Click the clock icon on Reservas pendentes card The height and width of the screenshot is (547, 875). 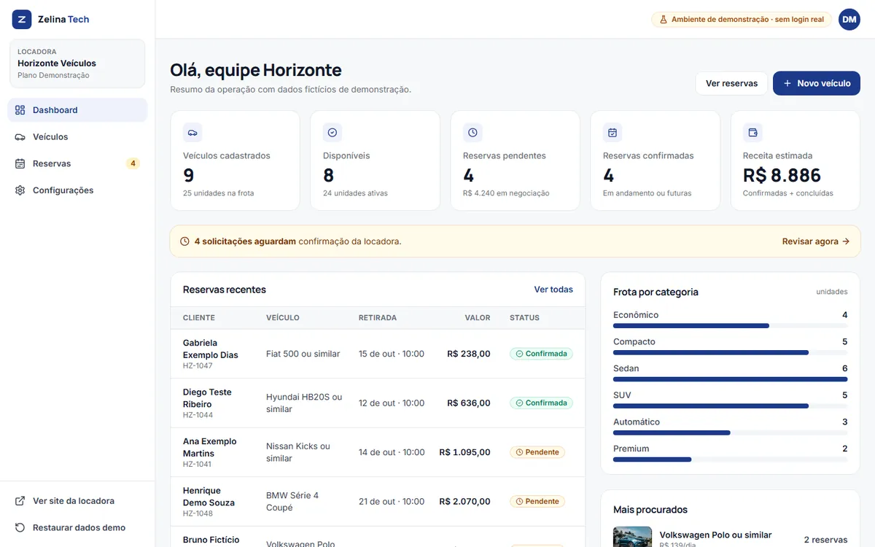pos(472,133)
